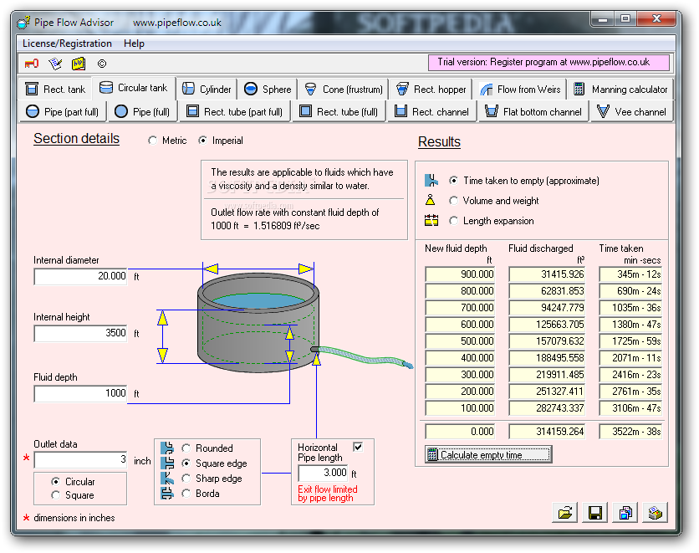Switch to Flow from Weirs tab
The height and width of the screenshot is (553, 699).
pos(520,90)
